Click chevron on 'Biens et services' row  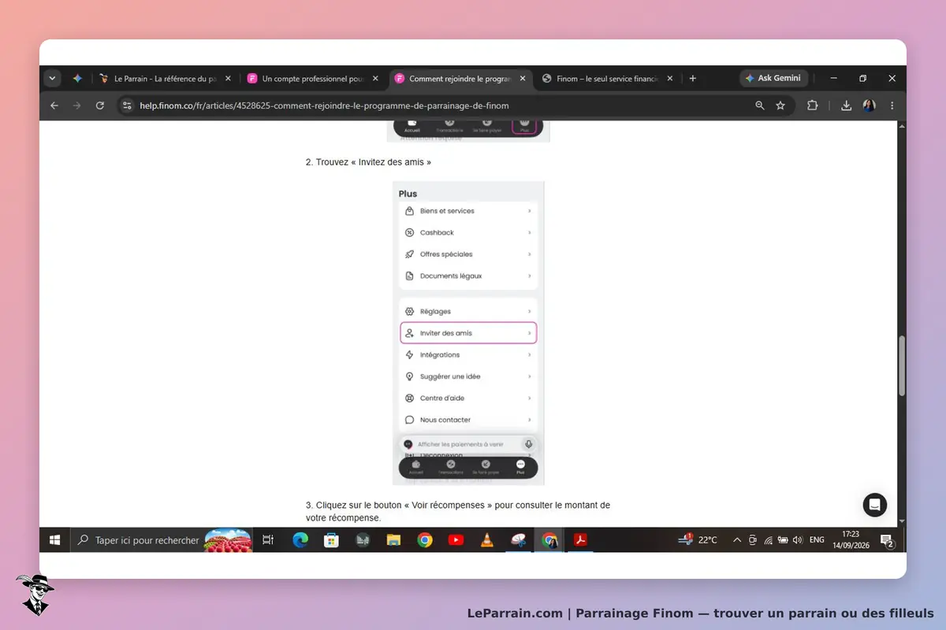[x=530, y=211]
